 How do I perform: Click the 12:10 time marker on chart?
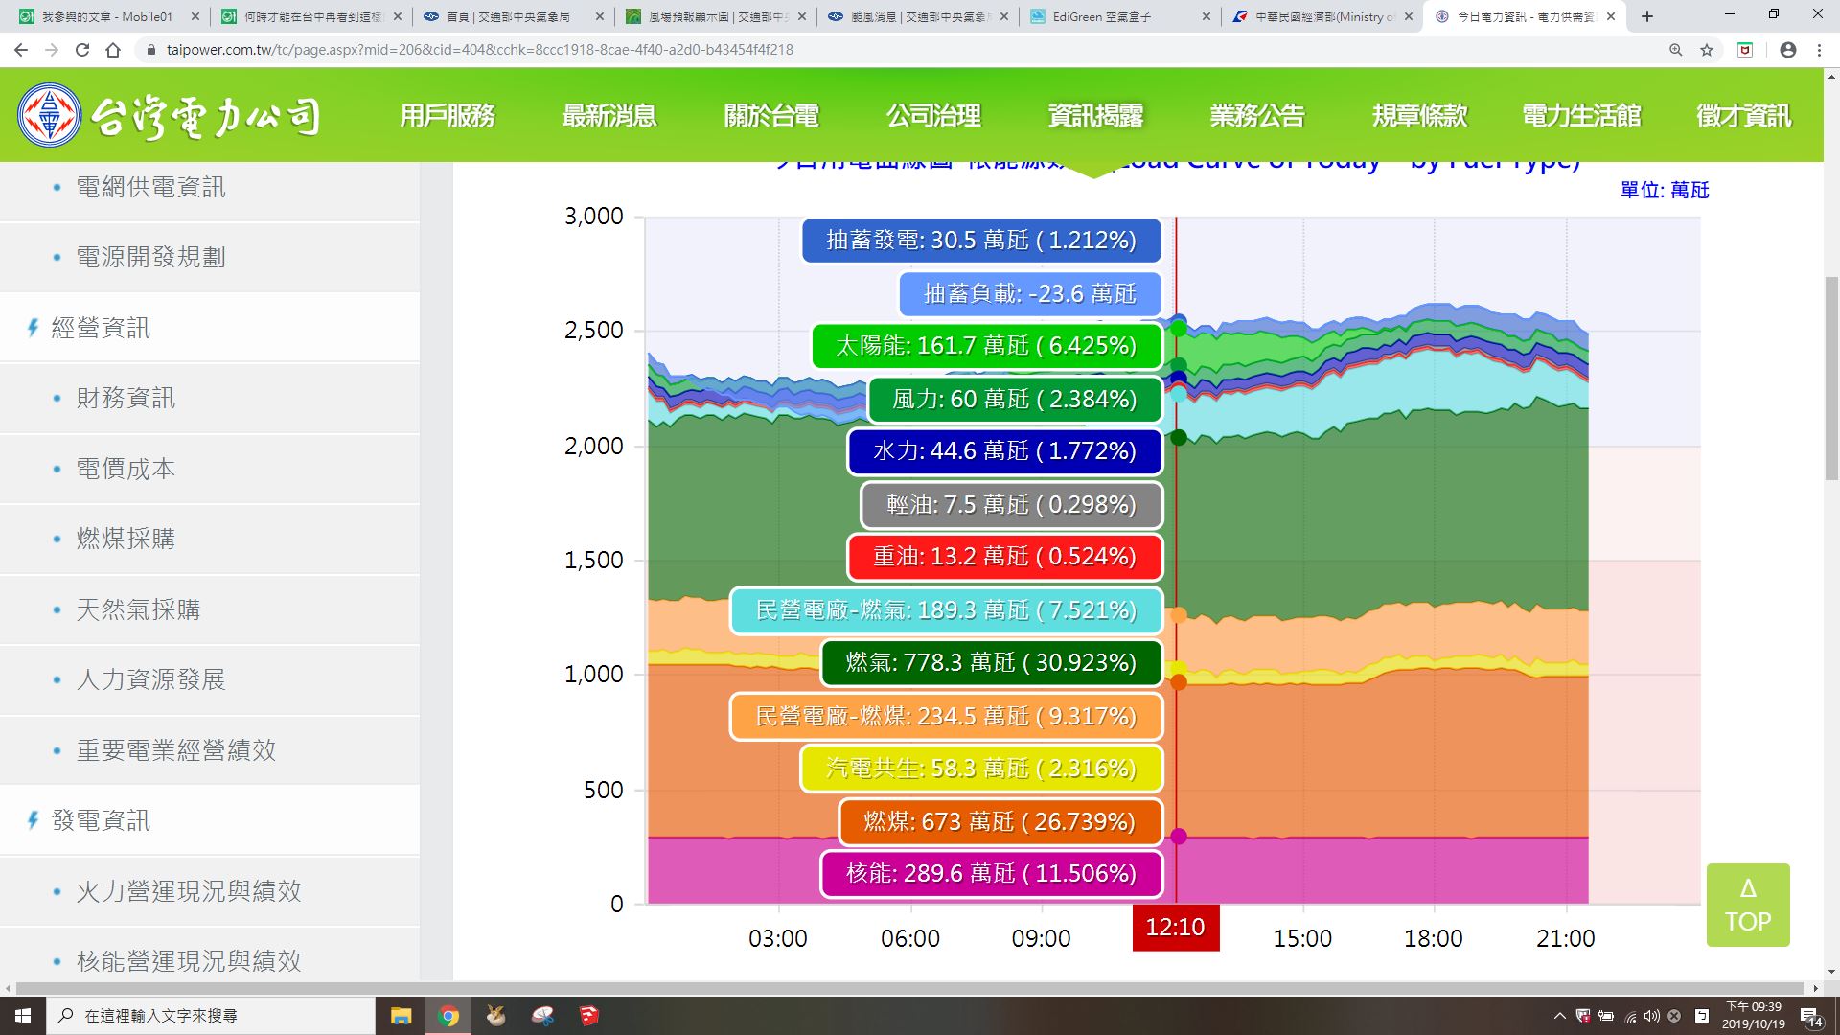tap(1176, 928)
